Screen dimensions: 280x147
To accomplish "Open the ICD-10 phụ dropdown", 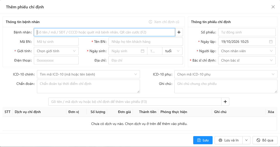I will pyautogui.click(x=226, y=74).
